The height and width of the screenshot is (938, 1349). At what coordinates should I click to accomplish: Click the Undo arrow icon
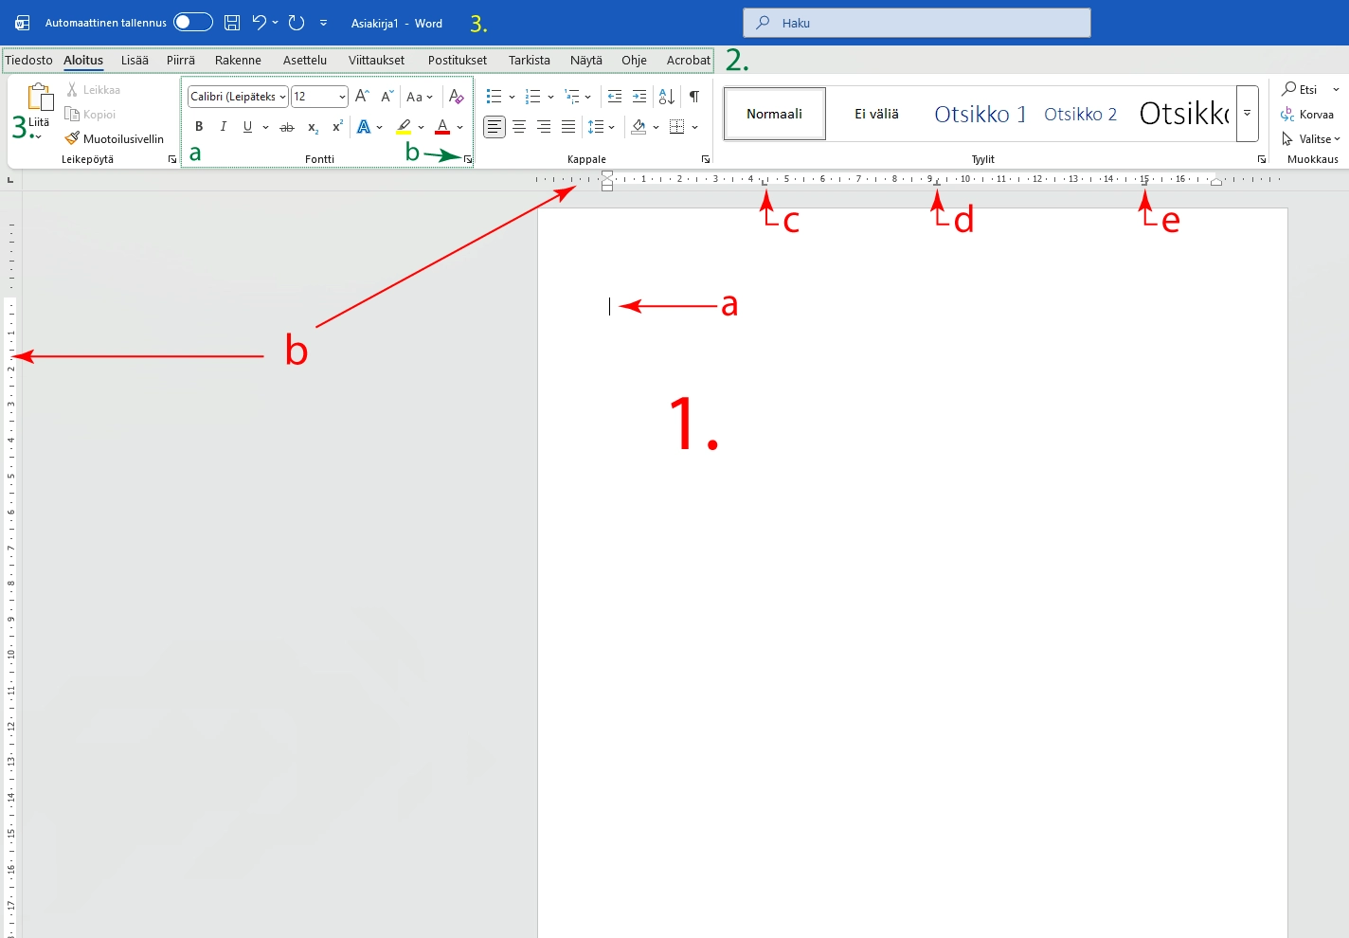[x=259, y=23]
